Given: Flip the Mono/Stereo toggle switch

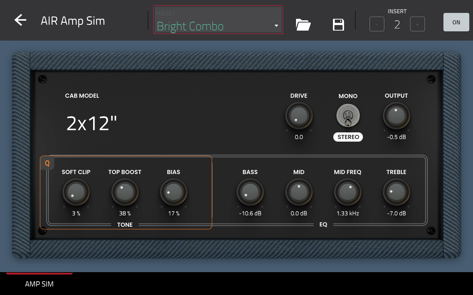Looking at the screenshot, I should click(x=348, y=115).
